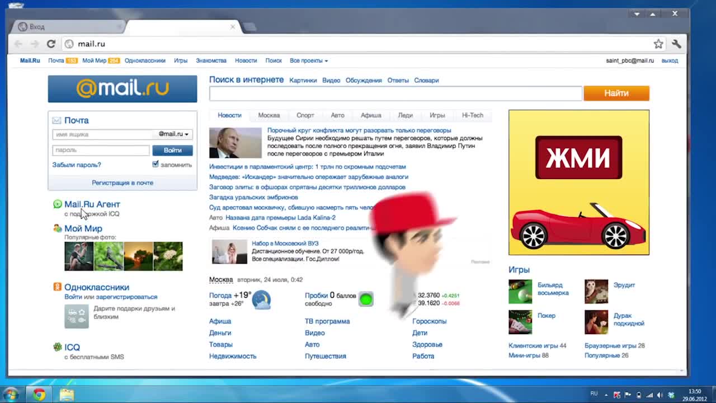Click the Войти login button
The height and width of the screenshot is (403, 716).
click(x=172, y=150)
